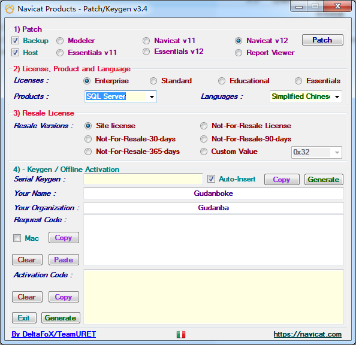The image size is (356, 345).
Task: Generate a serial key
Action: [x=324, y=180]
